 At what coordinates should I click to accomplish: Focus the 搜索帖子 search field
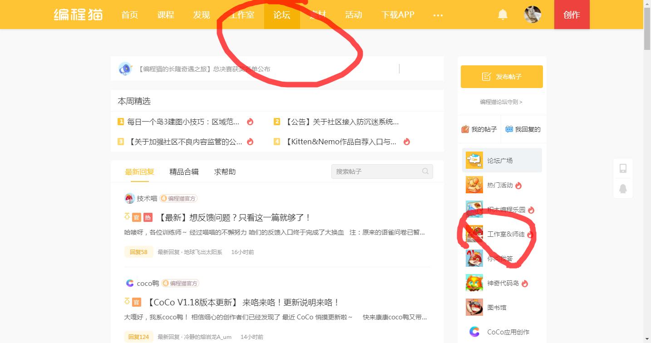[x=382, y=171]
